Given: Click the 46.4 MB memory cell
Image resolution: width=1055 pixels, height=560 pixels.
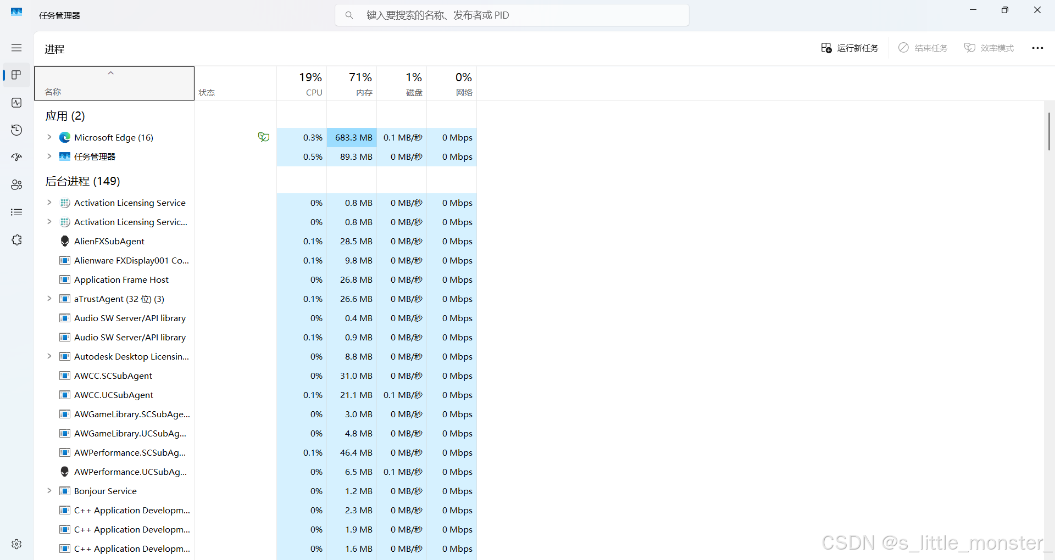Looking at the screenshot, I should [x=352, y=452].
